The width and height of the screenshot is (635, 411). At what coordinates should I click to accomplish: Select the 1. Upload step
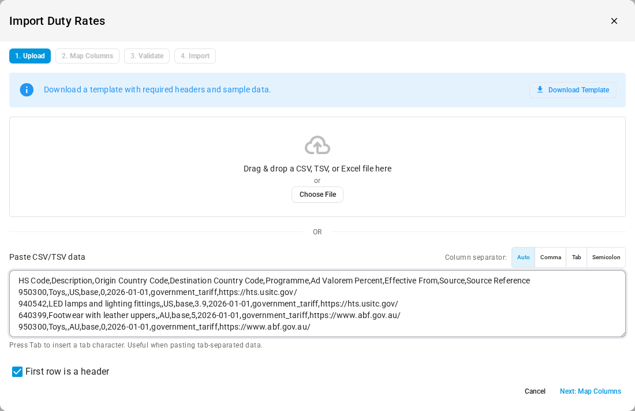[30, 56]
